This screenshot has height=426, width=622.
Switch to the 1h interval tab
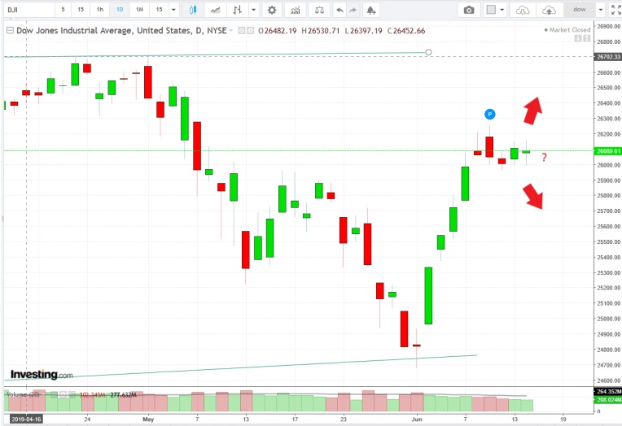(99, 10)
